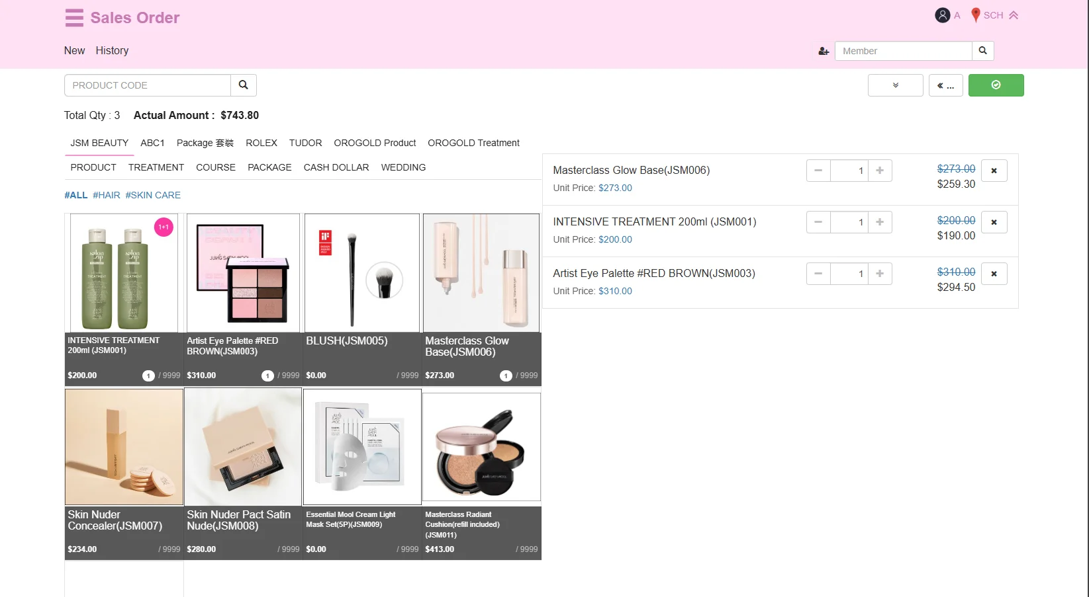The width and height of the screenshot is (1089, 597).
Task: Click struck-through price $200.00
Action: coord(956,220)
